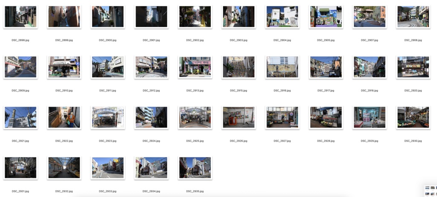Click the file name DSC_2900.jpg

(108, 40)
